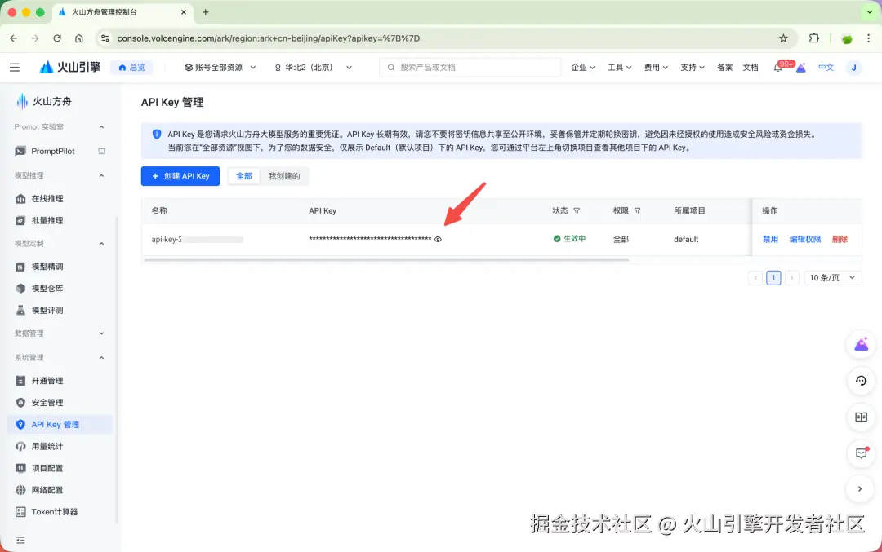Open the user avatar J menu

coord(854,68)
